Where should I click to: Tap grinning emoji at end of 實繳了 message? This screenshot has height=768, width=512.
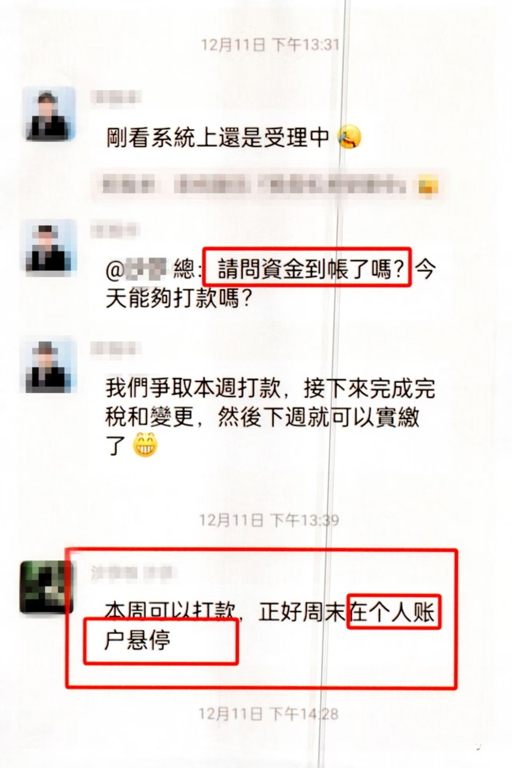[145, 445]
